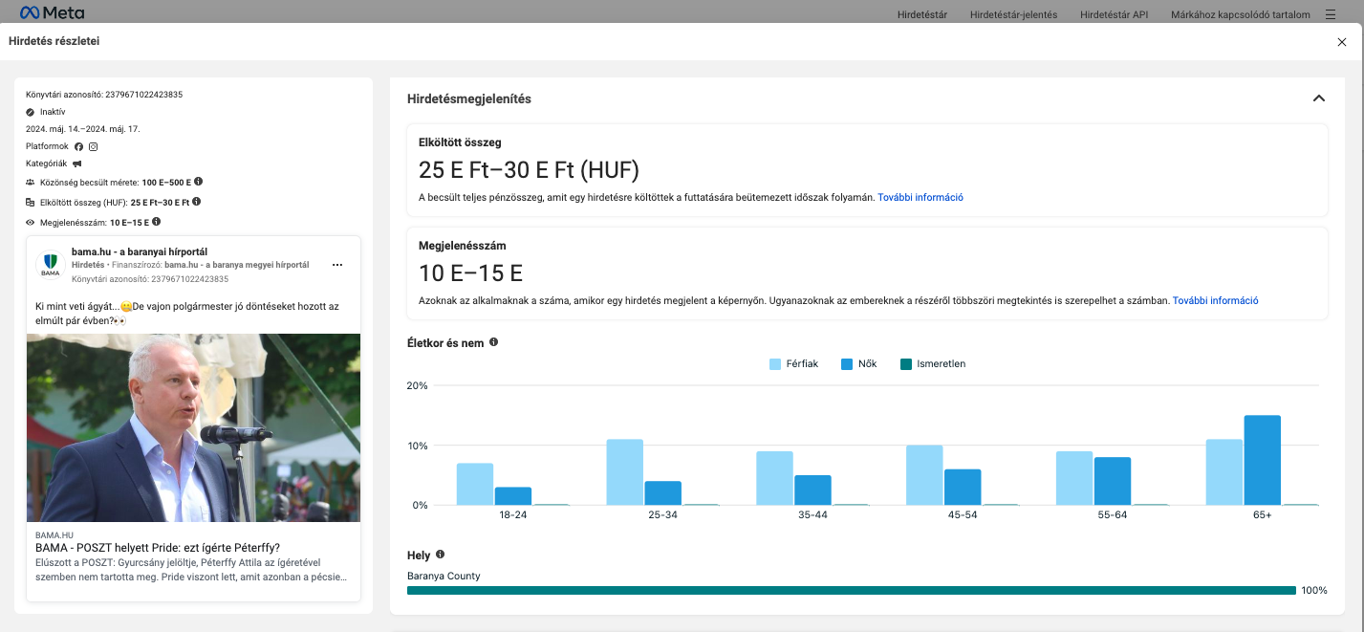This screenshot has height=632, width=1364.
Task: Click the Facebook platform icon
Action: point(78,146)
